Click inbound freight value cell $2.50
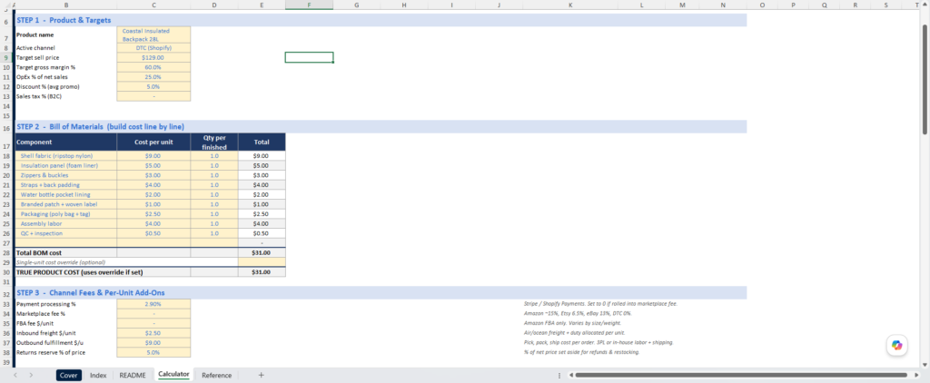Image resolution: width=930 pixels, height=383 pixels. 153,332
